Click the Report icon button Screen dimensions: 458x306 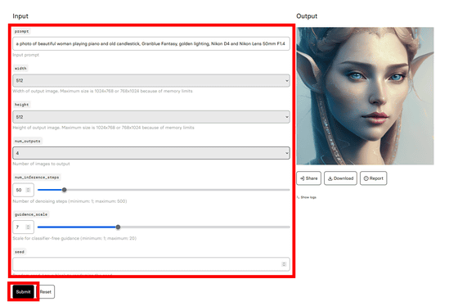(x=373, y=178)
